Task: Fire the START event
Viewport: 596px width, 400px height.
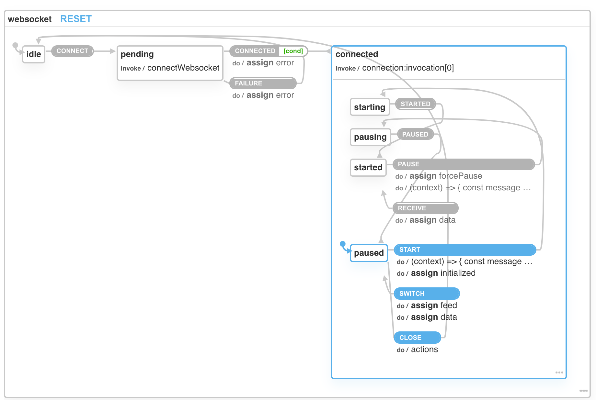Action: coord(464,250)
